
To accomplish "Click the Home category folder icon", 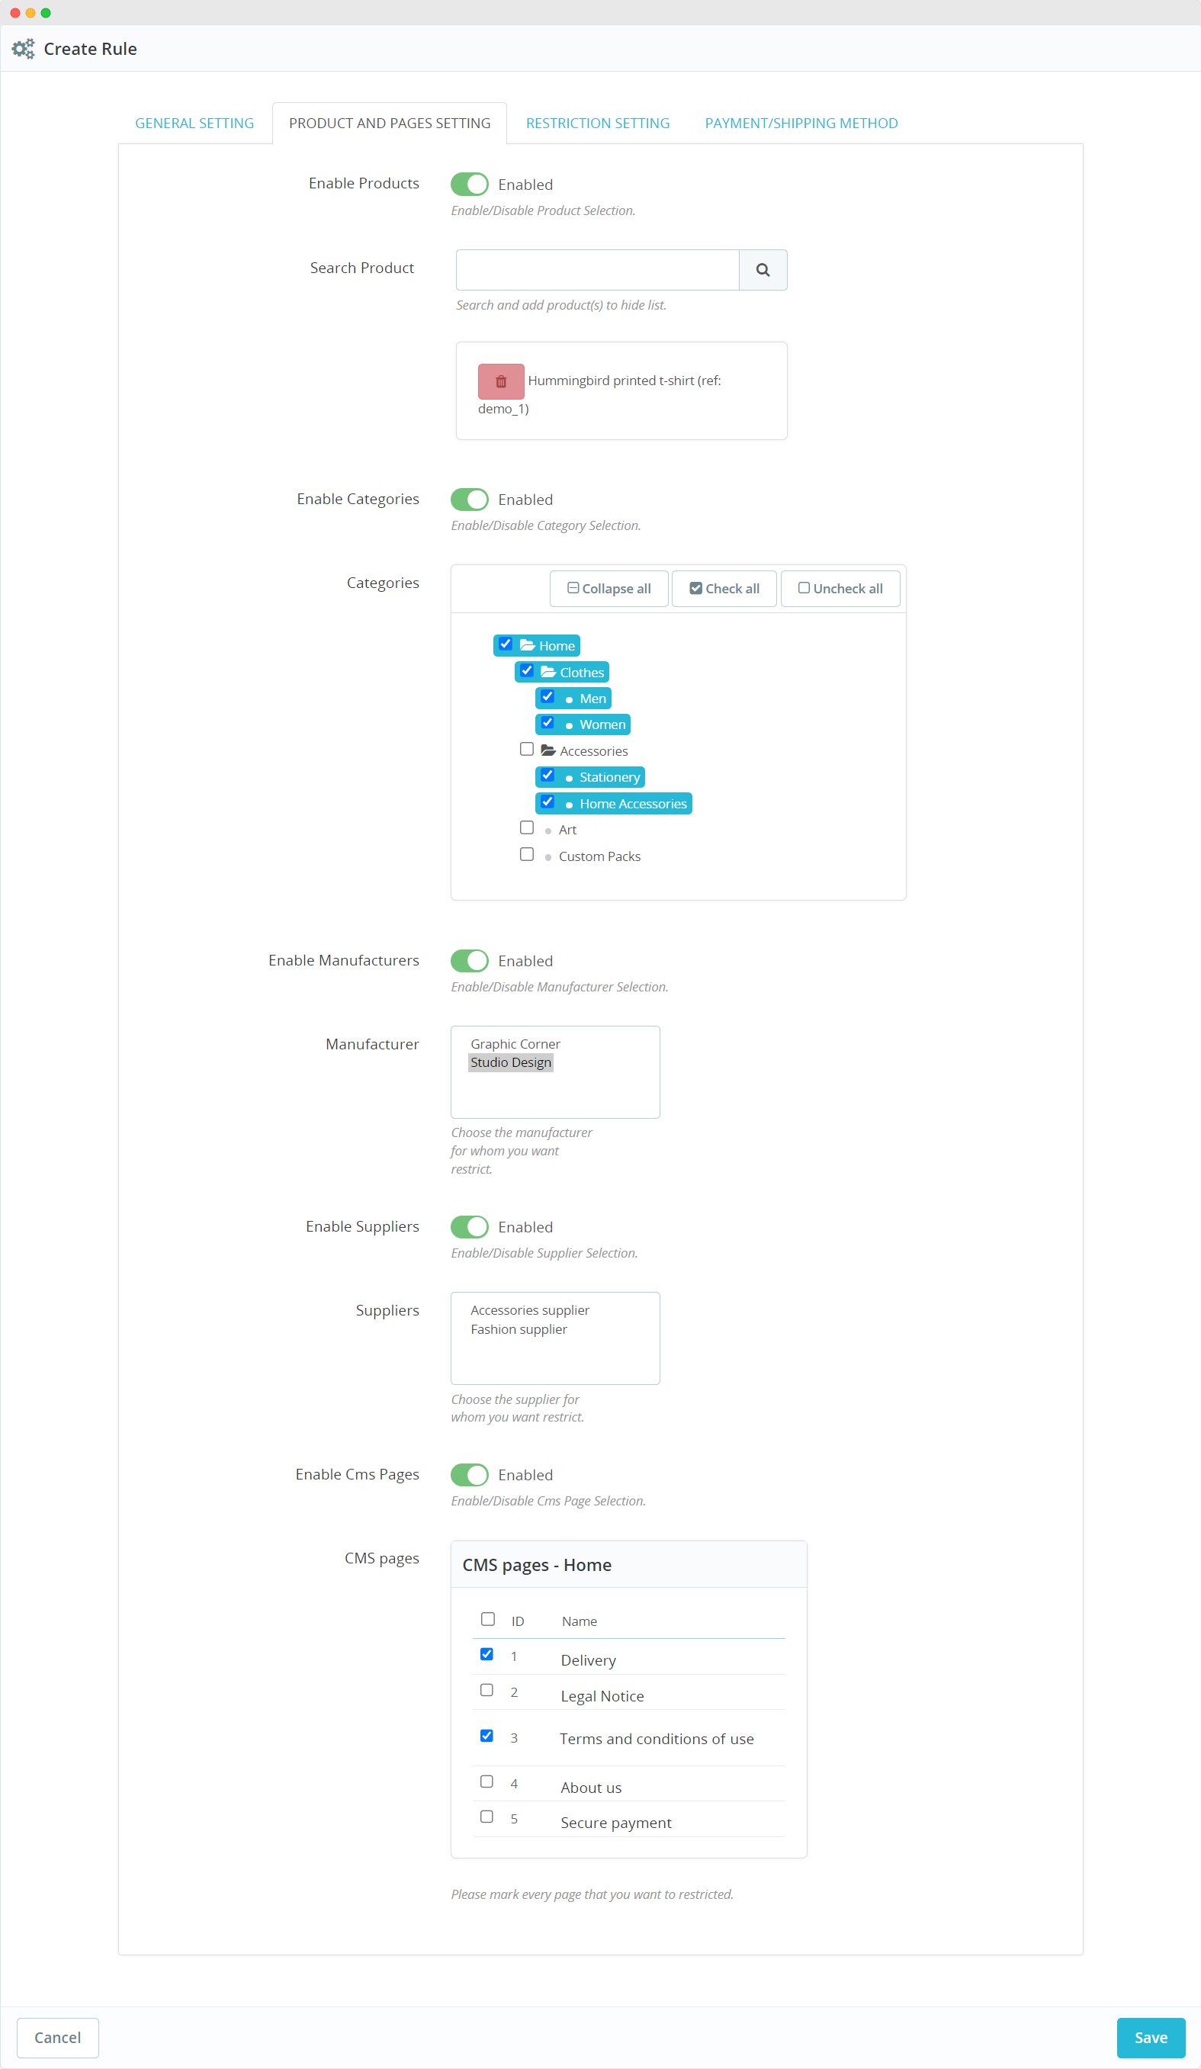I will pos(527,645).
